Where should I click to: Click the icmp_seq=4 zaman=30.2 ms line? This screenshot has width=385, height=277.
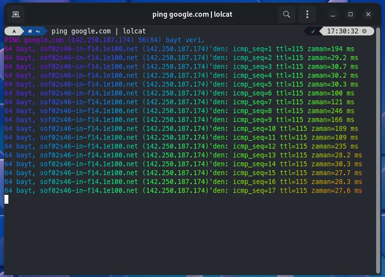[x=181, y=75]
